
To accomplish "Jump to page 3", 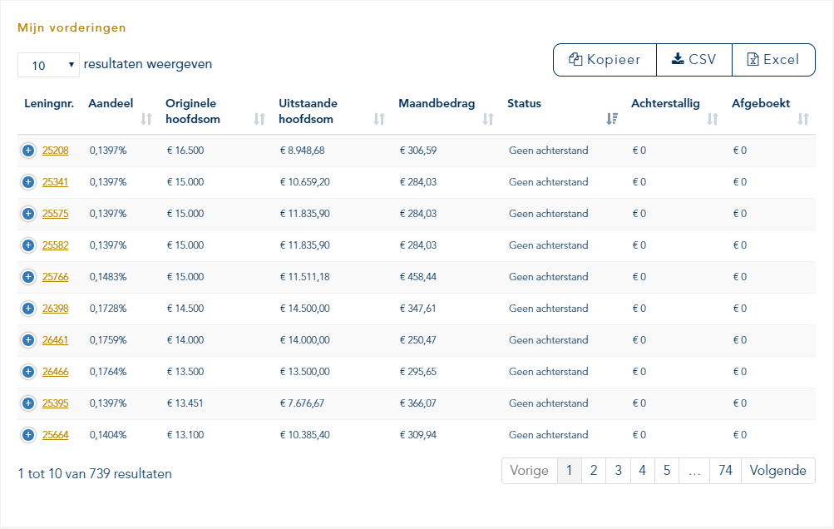I will click(x=618, y=471).
